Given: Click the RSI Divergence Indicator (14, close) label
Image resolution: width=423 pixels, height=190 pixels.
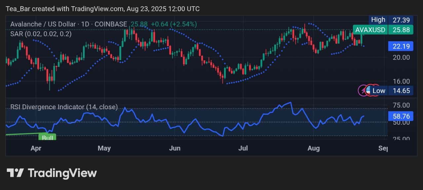Looking at the screenshot, I should (x=64, y=107).
